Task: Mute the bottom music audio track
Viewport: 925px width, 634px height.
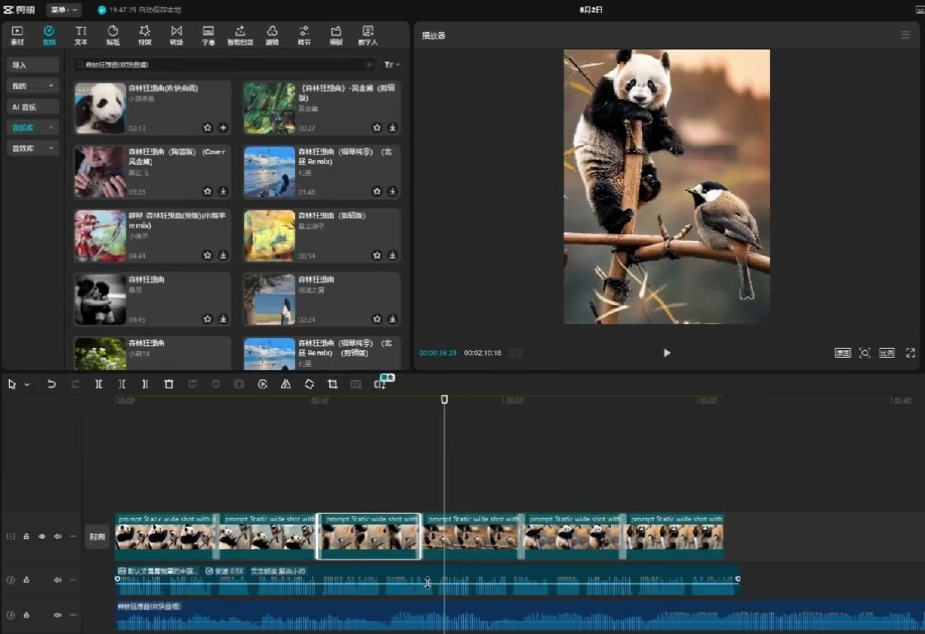Action: tap(58, 615)
